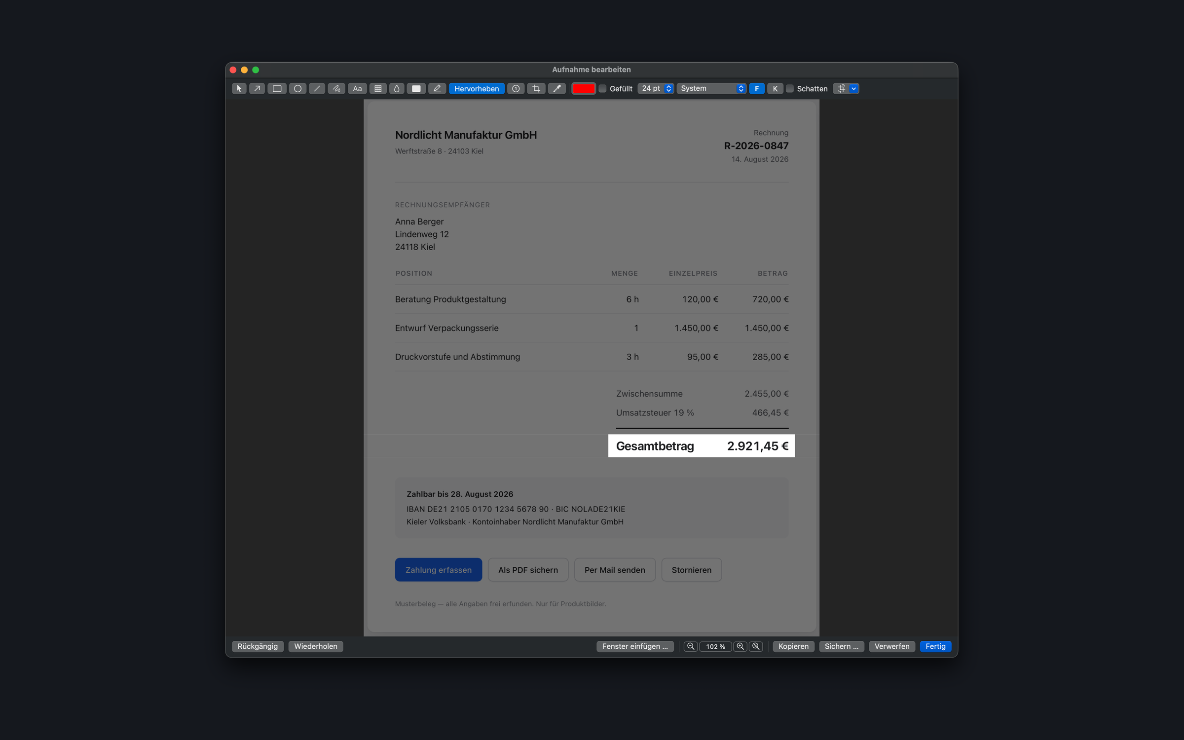Select the highlighter pen tool
The image size is (1184, 740).
click(x=437, y=89)
